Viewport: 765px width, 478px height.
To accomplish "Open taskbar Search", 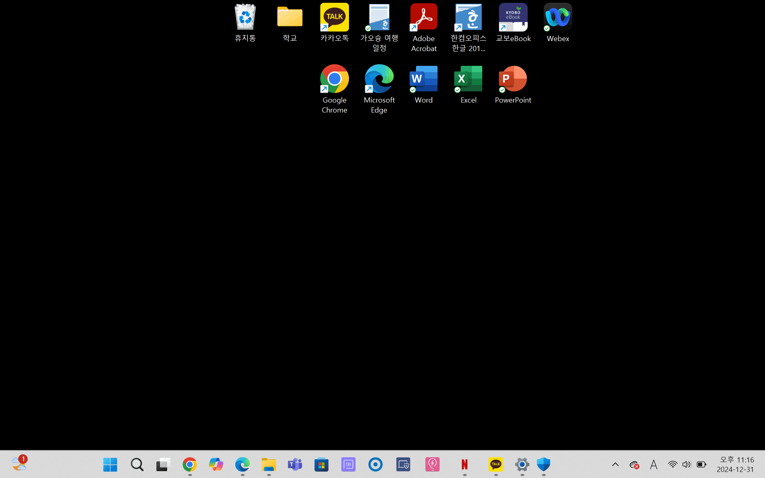I will pyautogui.click(x=137, y=464).
